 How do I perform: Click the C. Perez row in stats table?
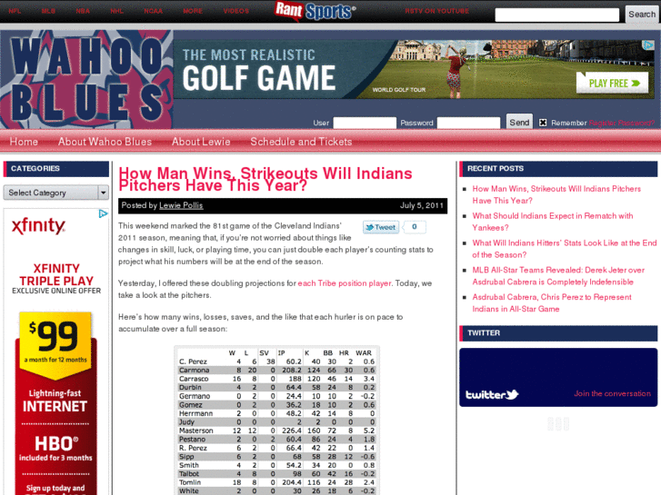[x=277, y=361]
